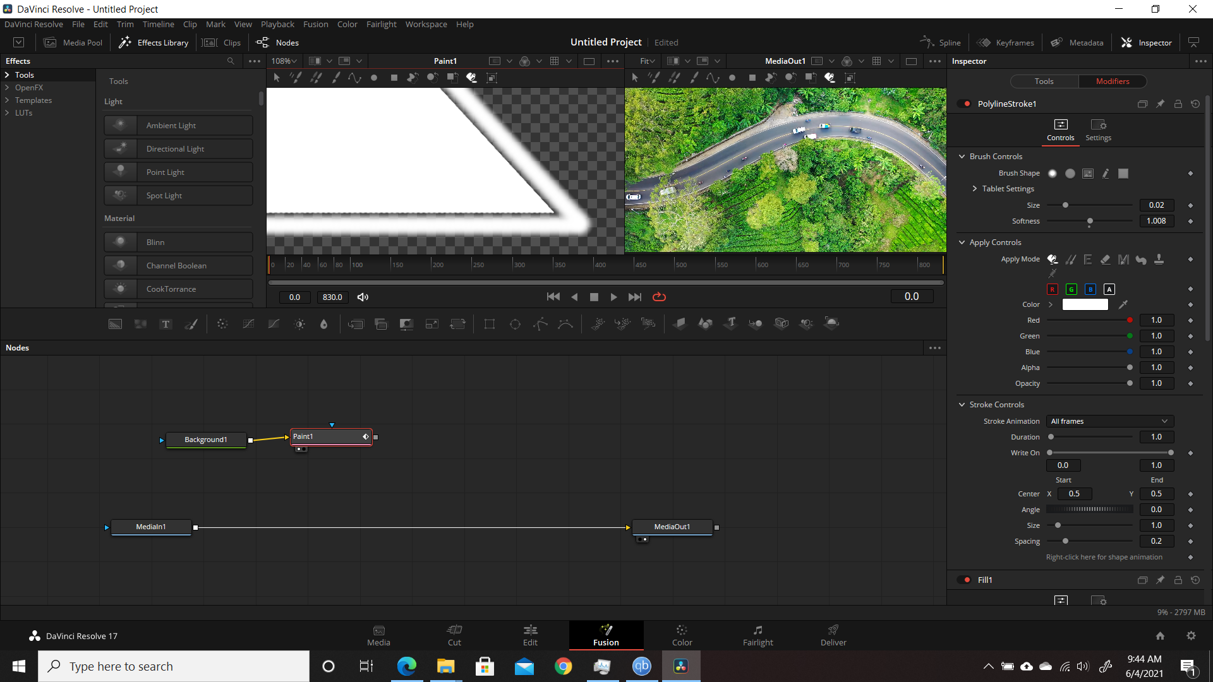Pick a color with the eyedropper

click(1123, 304)
